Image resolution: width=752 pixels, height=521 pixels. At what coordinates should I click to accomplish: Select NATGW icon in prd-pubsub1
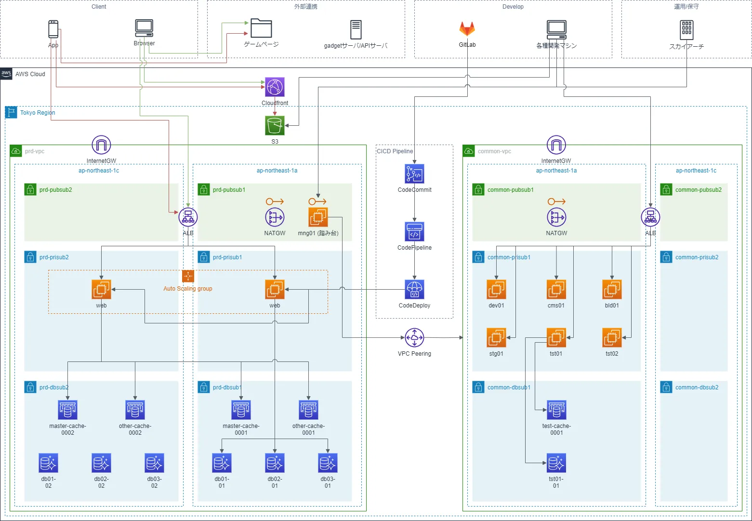pos(275,217)
